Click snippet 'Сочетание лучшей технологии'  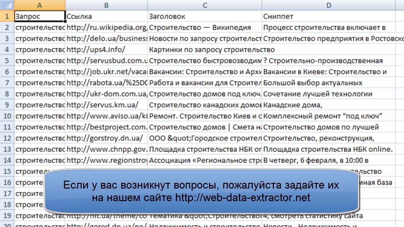point(329,94)
